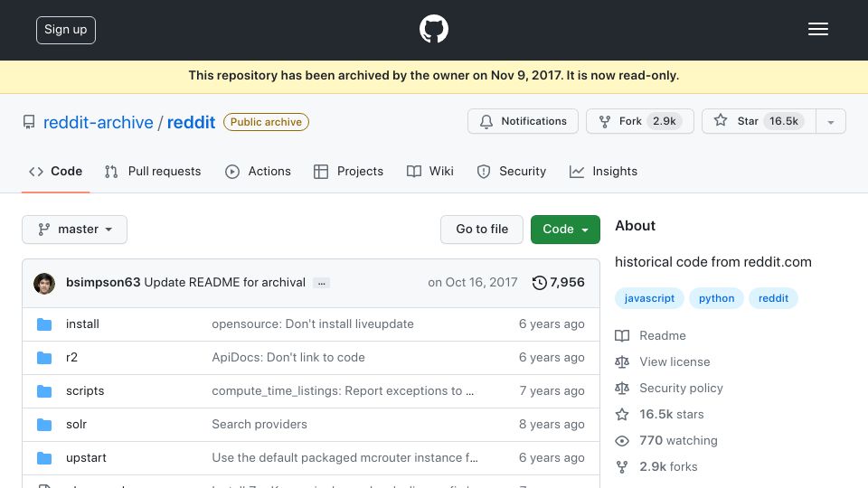Viewport: 868px width, 488px height.
Task: Open the scripts folder
Action: coord(85,391)
